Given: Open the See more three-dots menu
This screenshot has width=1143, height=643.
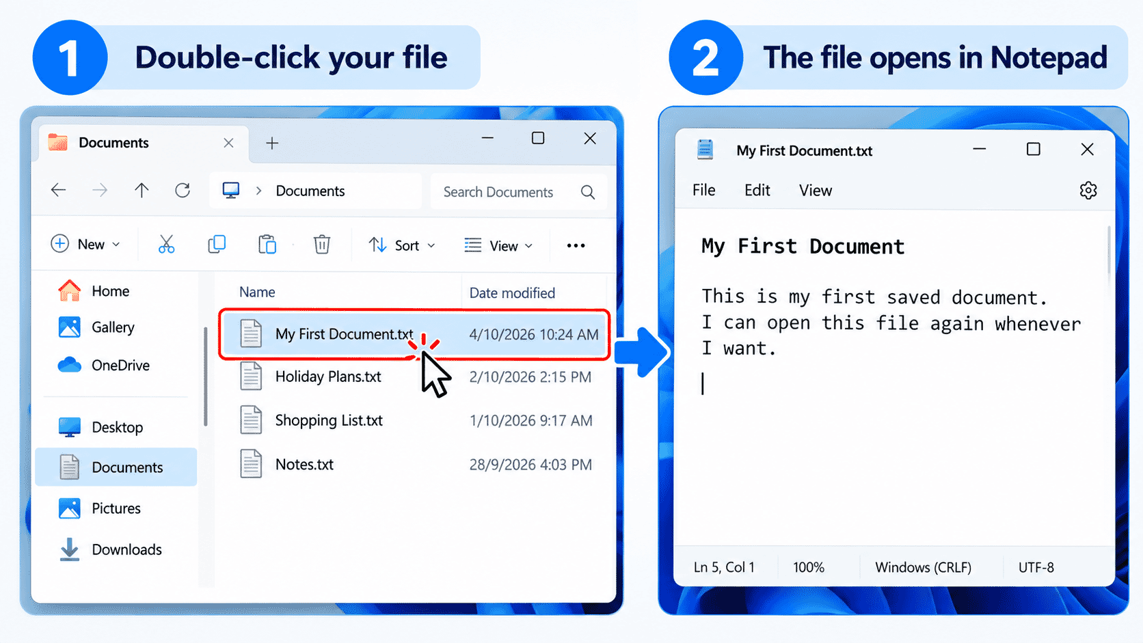Looking at the screenshot, I should tap(576, 246).
